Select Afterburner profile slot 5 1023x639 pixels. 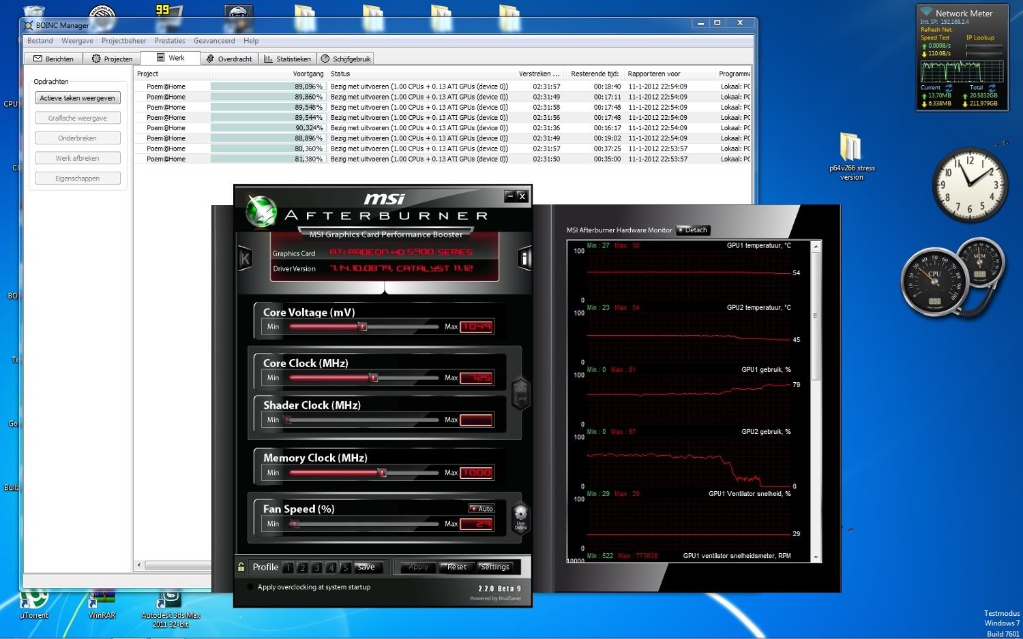pyautogui.click(x=345, y=567)
